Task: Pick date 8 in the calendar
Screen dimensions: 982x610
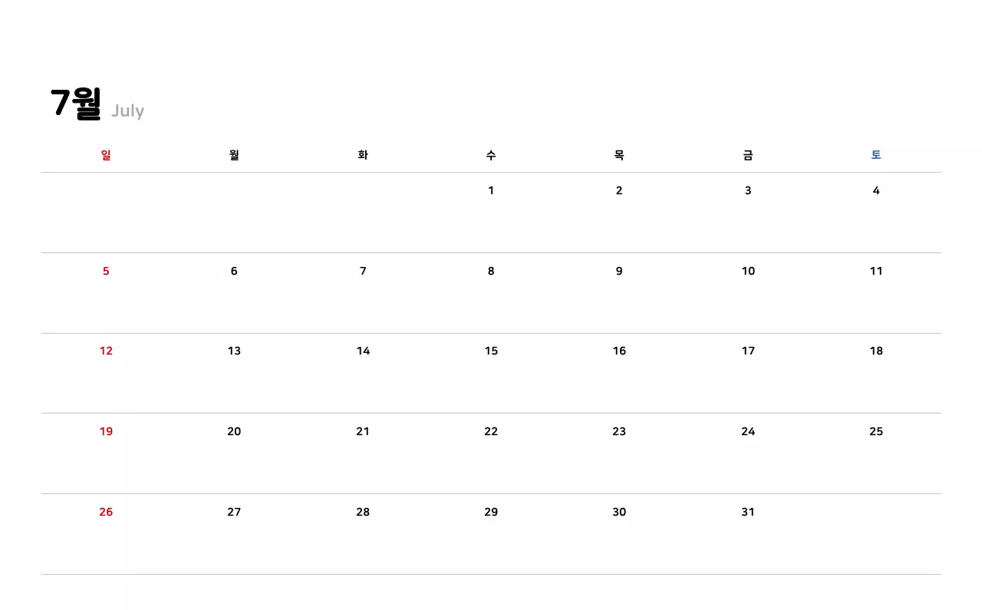Action: [491, 271]
